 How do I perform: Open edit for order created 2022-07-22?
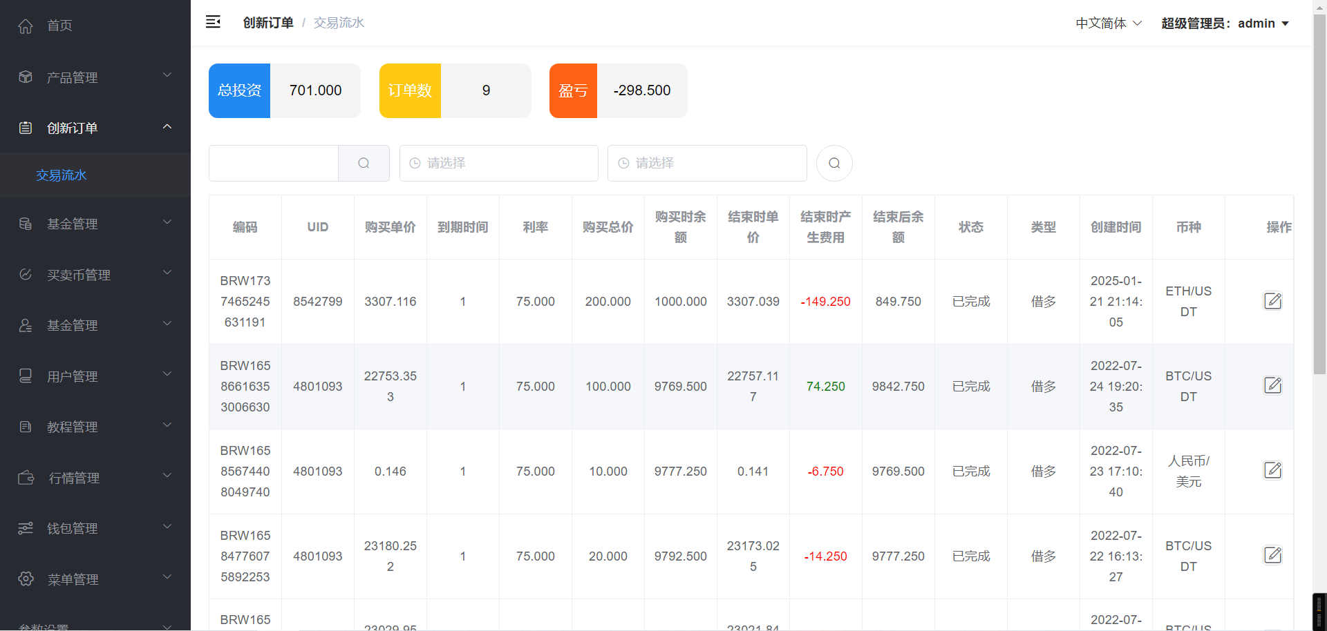(x=1272, y=556)
